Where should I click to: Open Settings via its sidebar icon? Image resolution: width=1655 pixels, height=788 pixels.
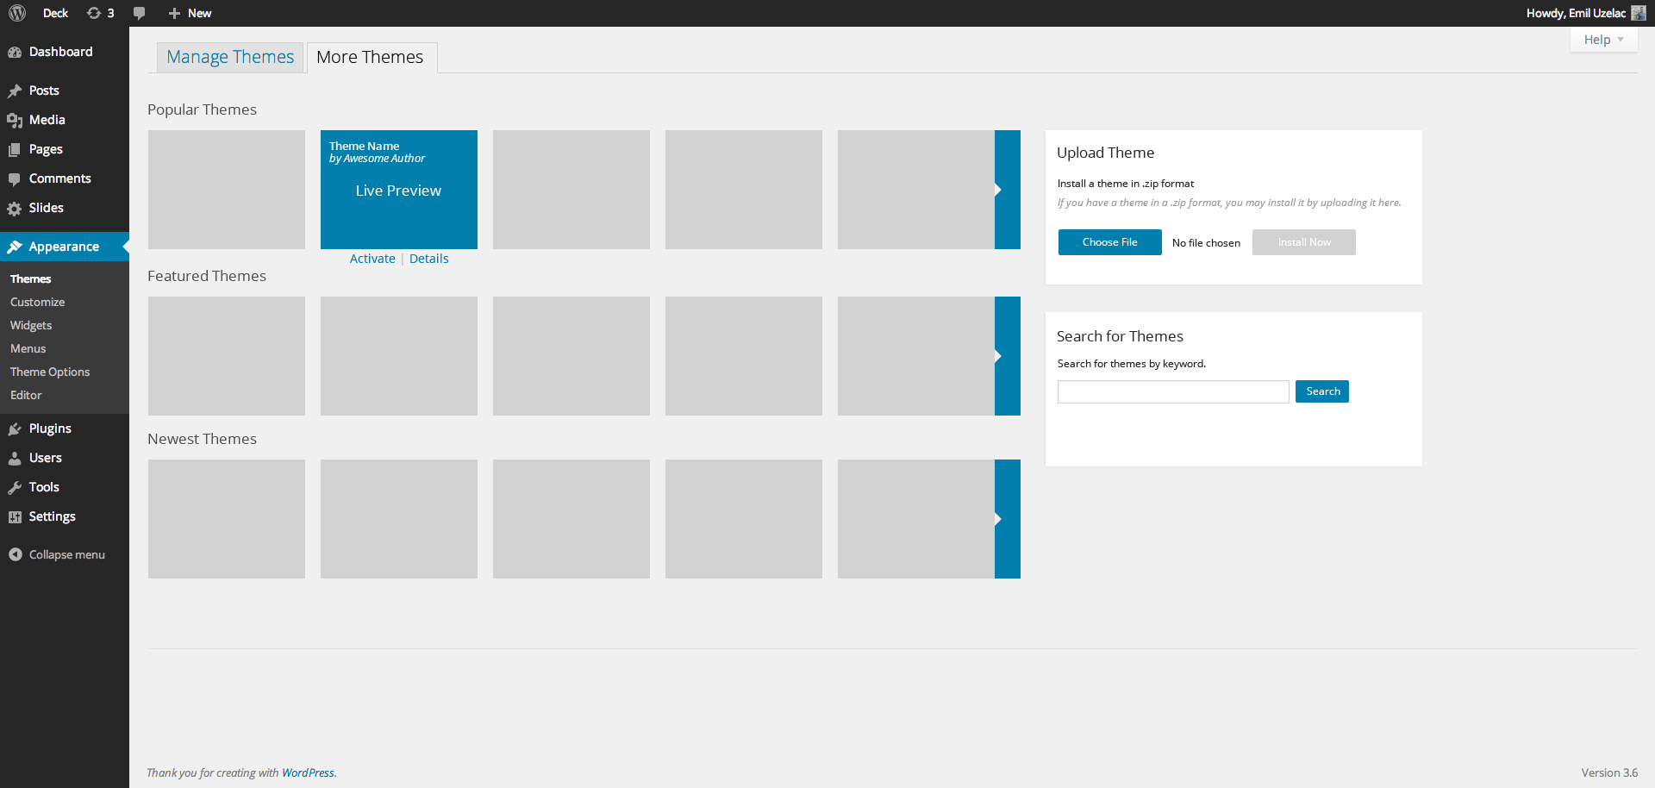[15, 517]
